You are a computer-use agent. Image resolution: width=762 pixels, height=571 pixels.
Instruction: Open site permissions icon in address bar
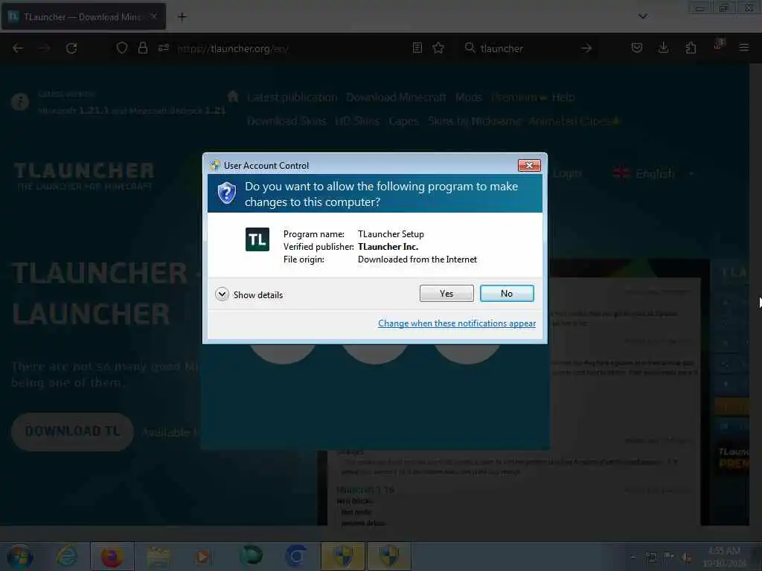[163, 48]
